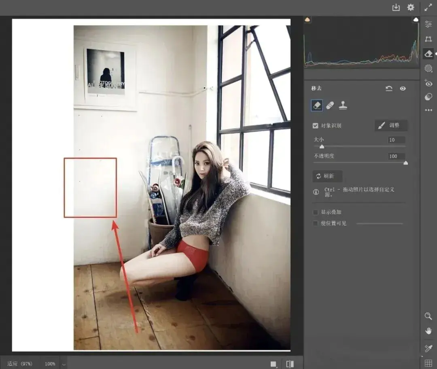
Task: Open the before/after view options icon
Action: point(290,364)
